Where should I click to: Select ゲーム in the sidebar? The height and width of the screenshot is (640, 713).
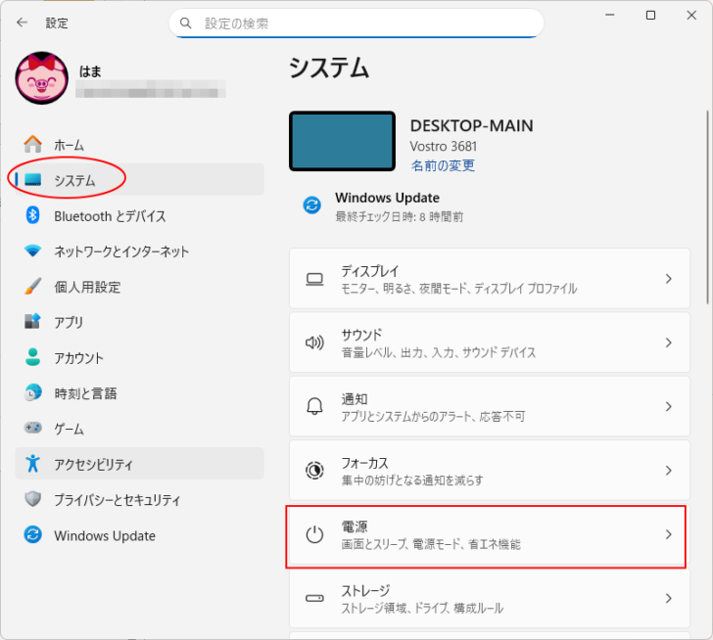pyautogui.click(x=139, y=429)
